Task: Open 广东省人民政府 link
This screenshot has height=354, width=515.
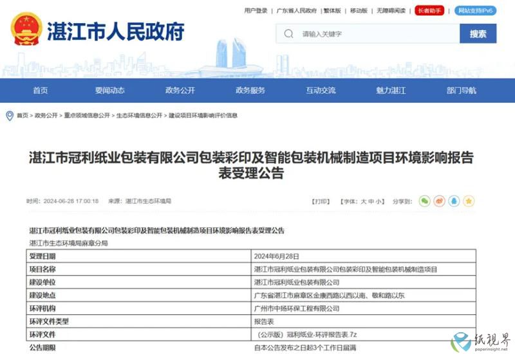Action: (x=296, y=11)
